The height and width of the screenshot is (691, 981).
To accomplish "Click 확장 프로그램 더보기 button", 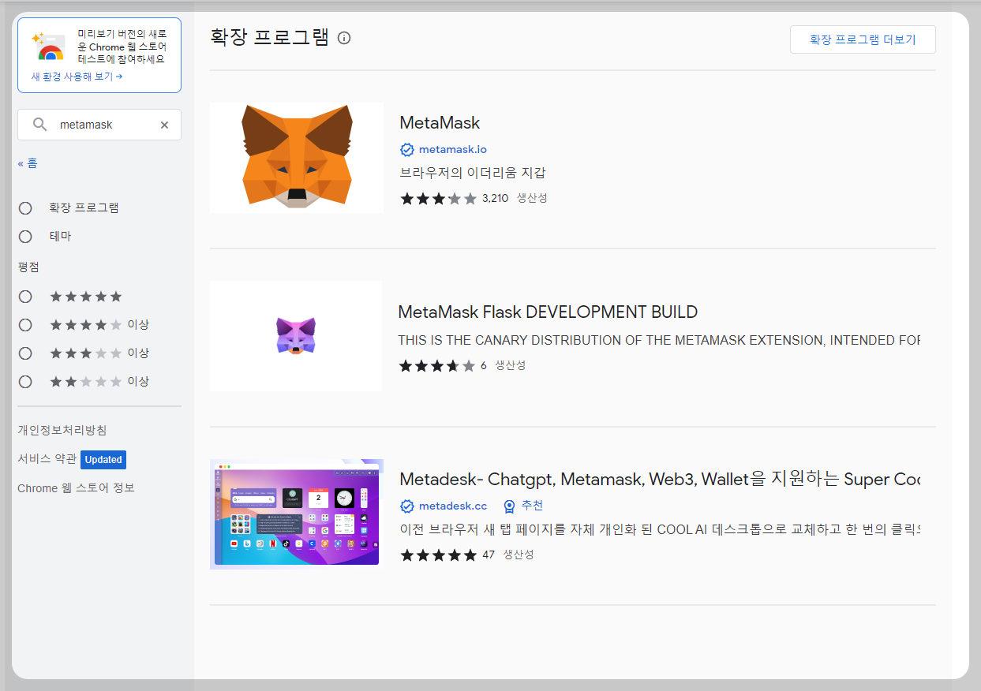I will pos(863,39).
